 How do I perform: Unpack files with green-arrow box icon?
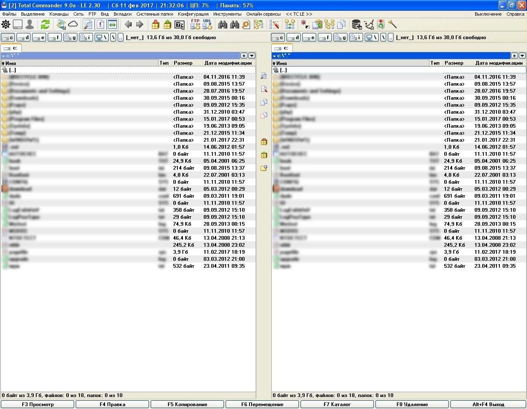pyautogui.click(x=167, y=24)
